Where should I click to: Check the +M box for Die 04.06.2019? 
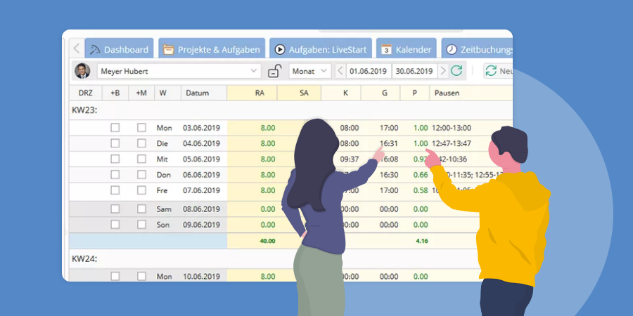coord(141,143)
